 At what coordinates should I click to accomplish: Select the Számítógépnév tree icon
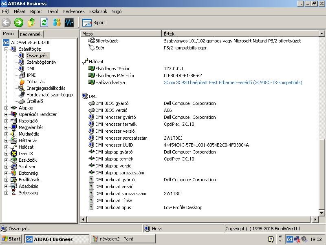(22, 62)
